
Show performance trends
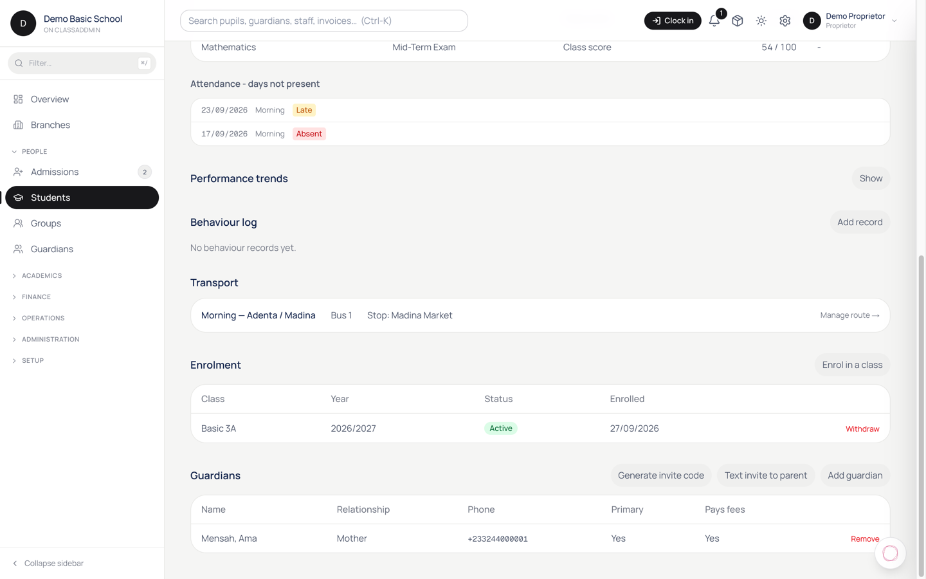tap(871, 178)
